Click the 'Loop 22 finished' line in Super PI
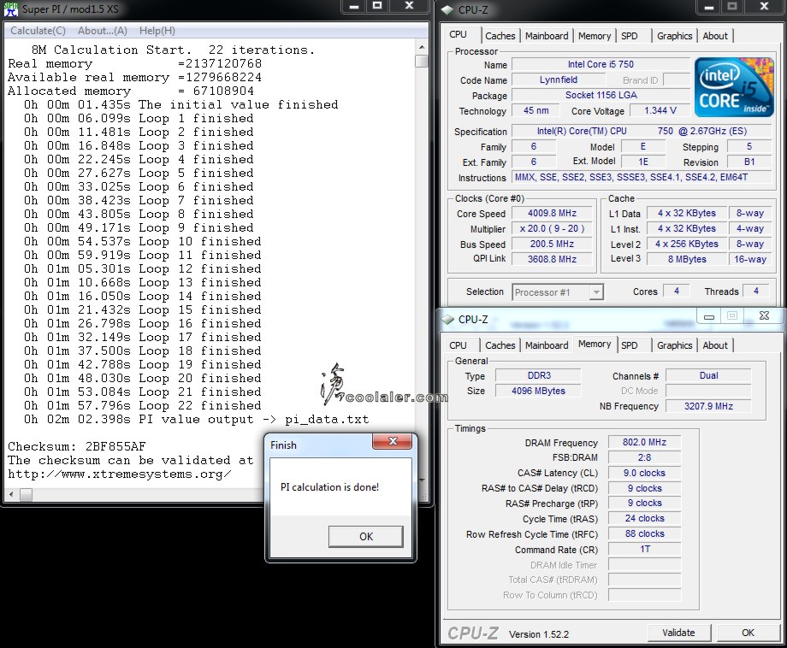Image resolution: width=787 pixels, height=648 pixels. (x=143, y=405)
